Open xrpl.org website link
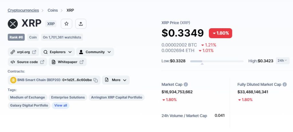This screenshot has width=293, height=132. coord(23,52)
